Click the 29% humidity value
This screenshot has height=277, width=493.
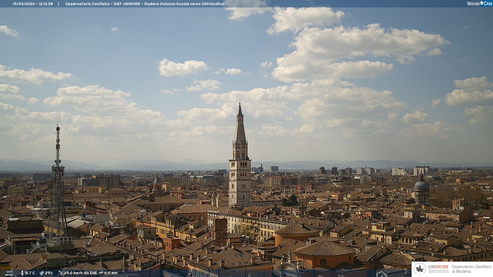[x=49, y=273]
